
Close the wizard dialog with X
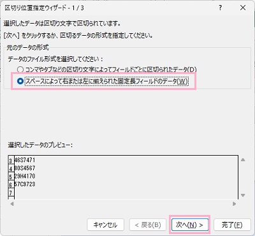(243, 8)
